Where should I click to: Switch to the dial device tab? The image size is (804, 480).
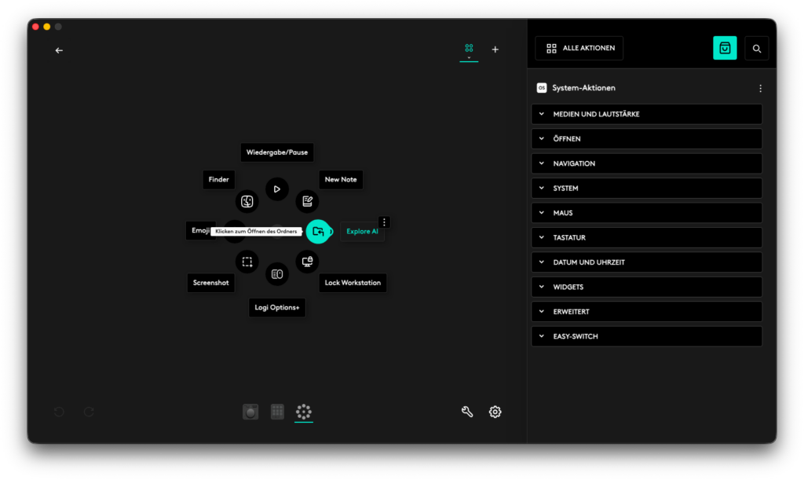[x=250, y=412]
